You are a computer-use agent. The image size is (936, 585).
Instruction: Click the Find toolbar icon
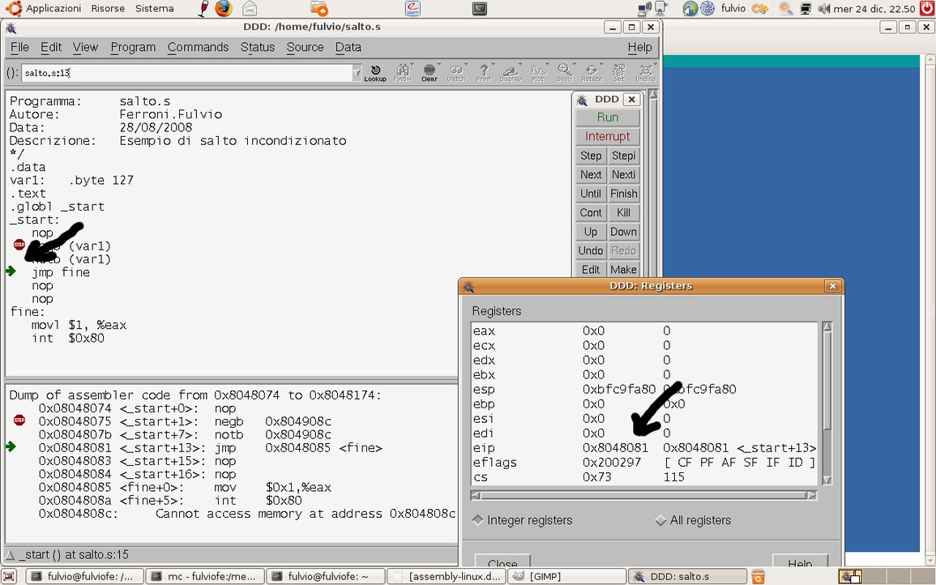click(x=402, y=73)
